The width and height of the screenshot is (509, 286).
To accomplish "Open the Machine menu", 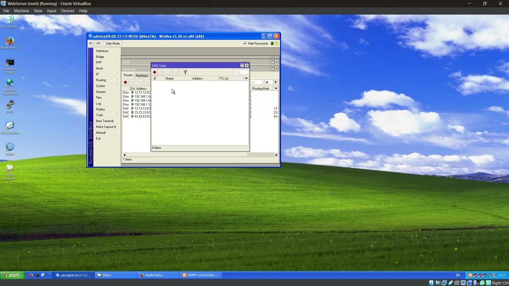I will pyautogui.click(x=21, y=11).
